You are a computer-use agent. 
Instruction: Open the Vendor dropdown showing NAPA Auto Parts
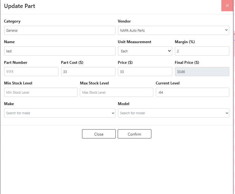pos(173,30)
